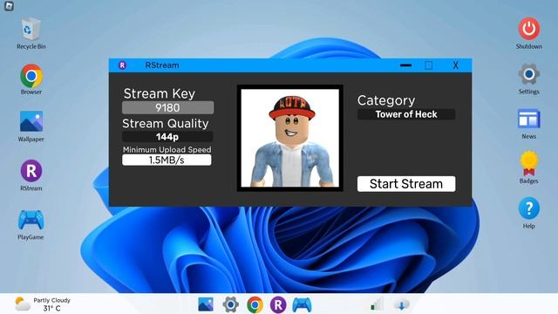The height and width of the screenshot is (314, 558).
Task: Open settings gear in the taskbar
Action: coord(230,304)
